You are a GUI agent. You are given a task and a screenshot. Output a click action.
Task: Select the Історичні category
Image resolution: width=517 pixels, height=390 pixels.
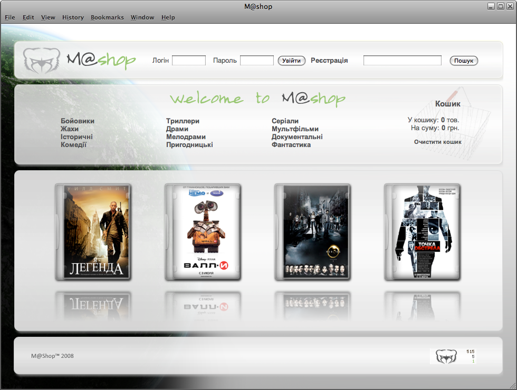(x=76, y=136)
